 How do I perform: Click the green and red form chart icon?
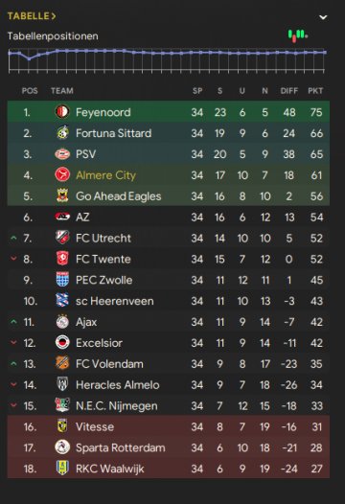click(298, 35)
